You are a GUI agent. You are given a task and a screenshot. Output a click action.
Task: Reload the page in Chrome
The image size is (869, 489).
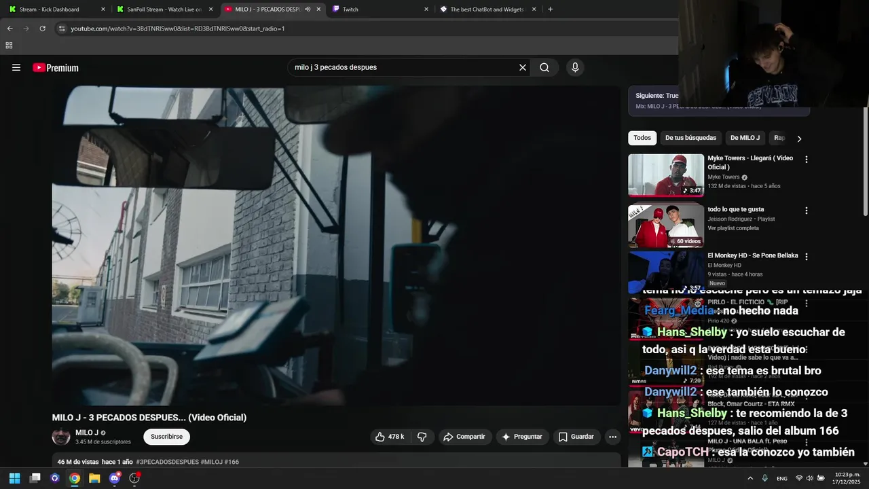[x=42, y=29]
